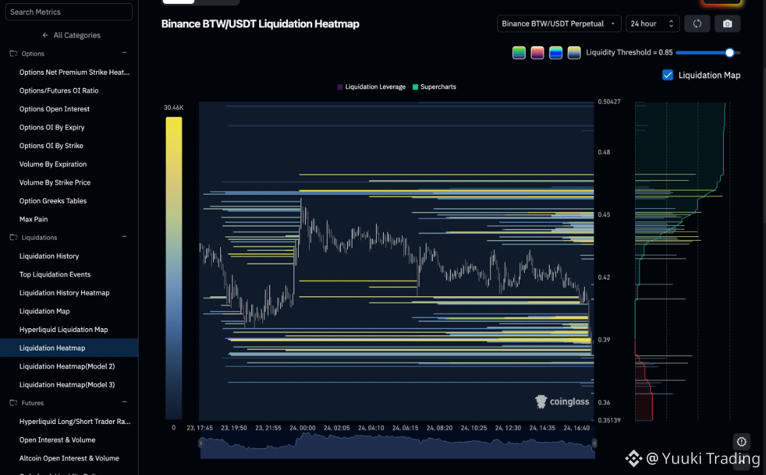The width and height of the screenshot is (766, 475).
Task: Click the Search Metrics input field
Action: (69, 12)
